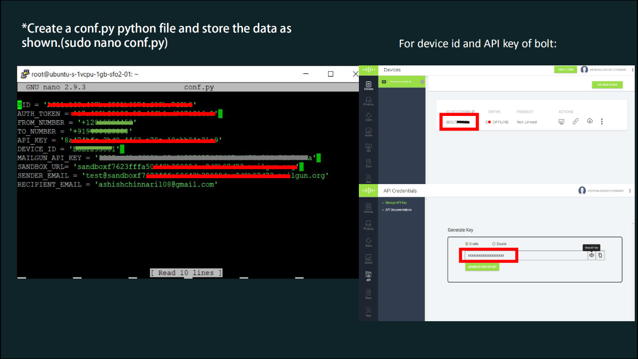Click GENERATE NEW API KEY button
Image resolution: width=638 pixels, height=359 pixels.
pyautogui.click(x=482, y=266)
